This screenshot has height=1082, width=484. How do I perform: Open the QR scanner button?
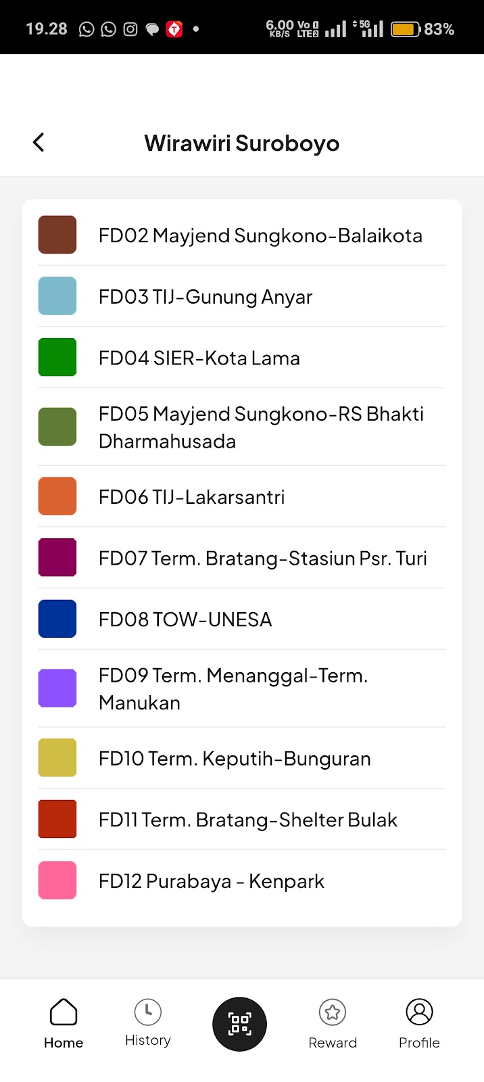[x=239, y=1024]
